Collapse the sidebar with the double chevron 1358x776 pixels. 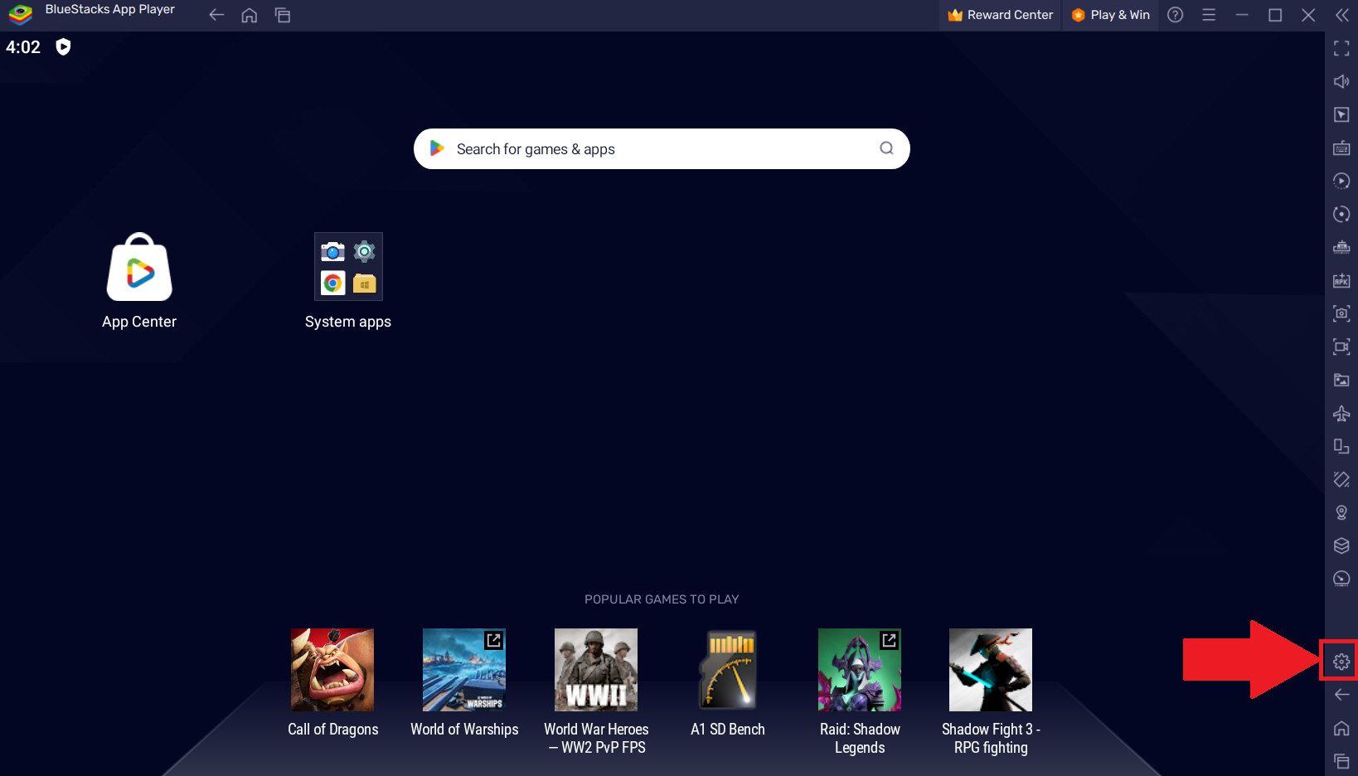pyautogui.click(x=1341, y=15)
